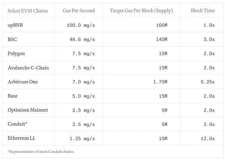Click the Base chain name
Viewport: 225px width, 160px height.
tap(13, 96)
